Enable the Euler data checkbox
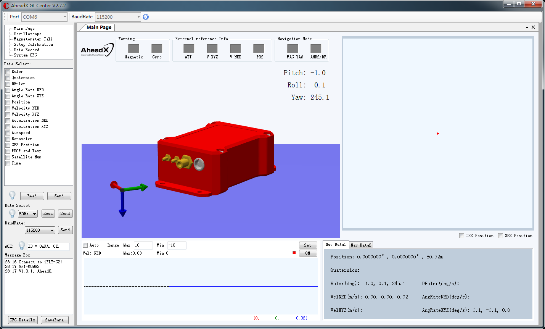545x329 pixels. [x=8, y=72]
